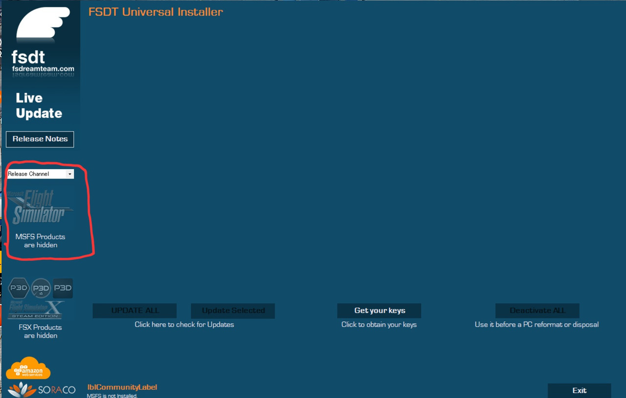Viewport: 626px width, 398px height.
Task: Click the Microsoft Flight Simulator logo
Action: 41,208
